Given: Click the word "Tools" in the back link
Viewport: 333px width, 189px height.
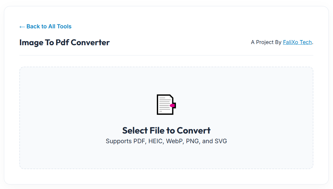Looking at the screenshot, I should coord(64,27).
